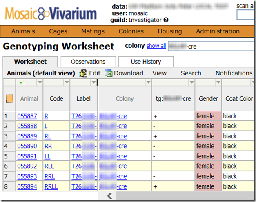Open the Colonies menu

coord(131,31)
